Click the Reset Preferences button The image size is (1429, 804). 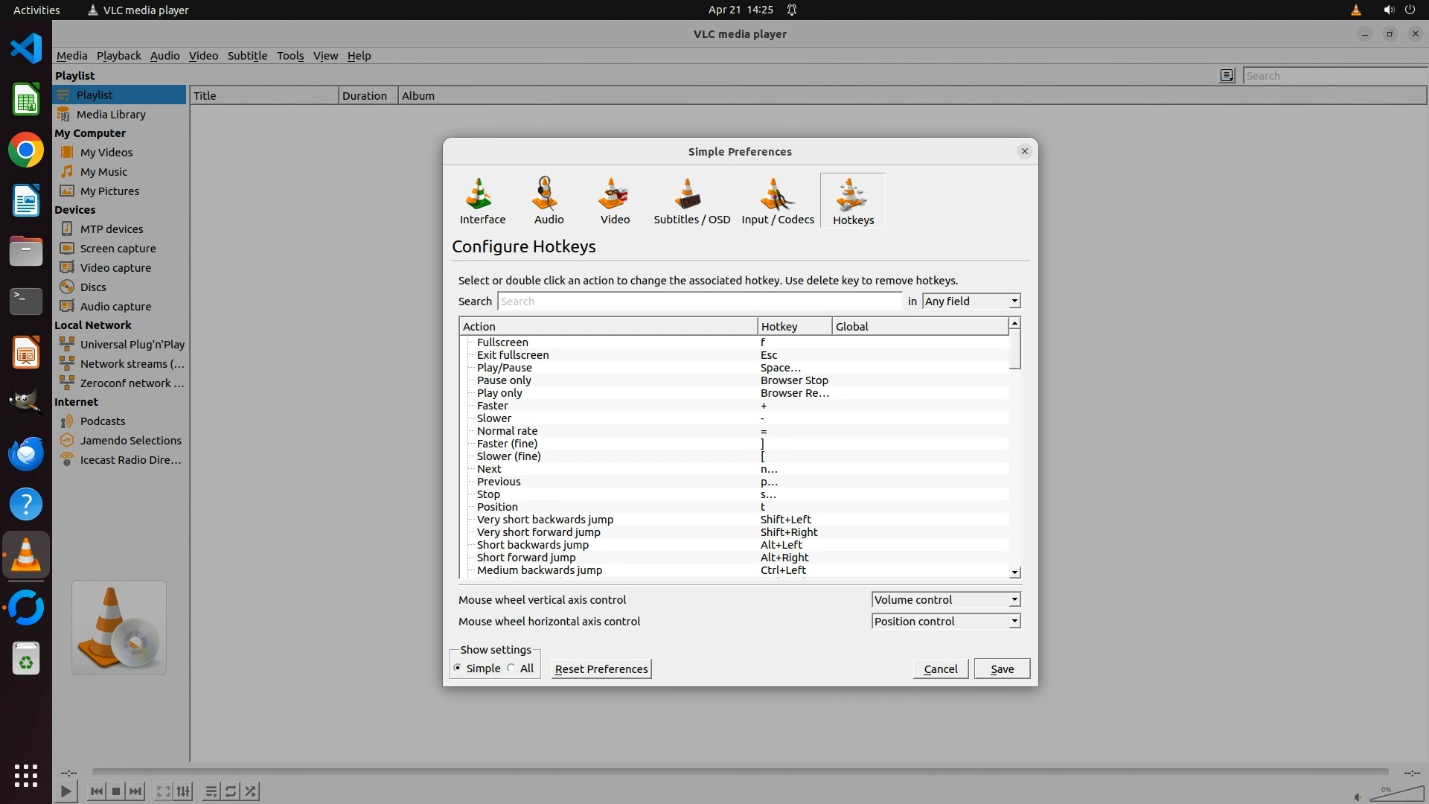pyautogui.click(x=601, y=669)
